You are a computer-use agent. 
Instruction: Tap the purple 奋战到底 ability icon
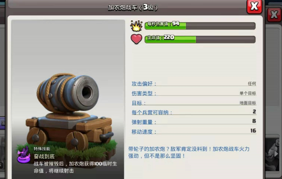(x=24, y=154)
